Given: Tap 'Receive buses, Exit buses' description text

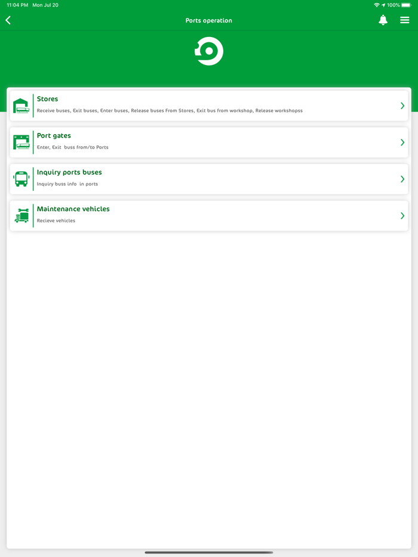Looking at the screenshot, I should pos(170,110).
